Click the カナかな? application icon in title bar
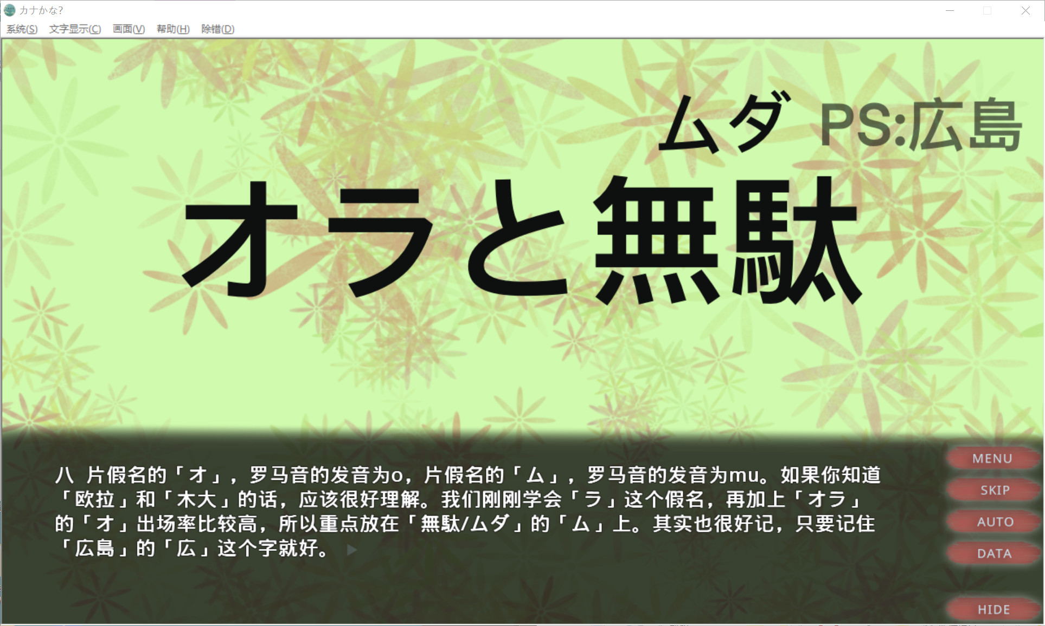The height and width of the screenshot is (626, 1045). coord(11,10)
